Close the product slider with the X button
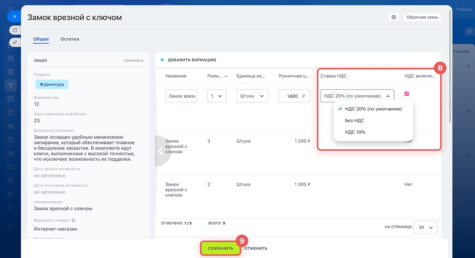 tap(14, 17)
